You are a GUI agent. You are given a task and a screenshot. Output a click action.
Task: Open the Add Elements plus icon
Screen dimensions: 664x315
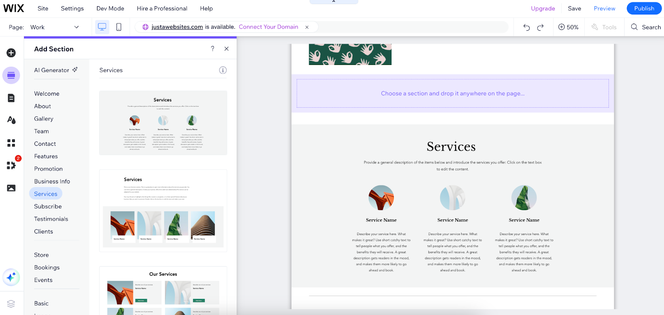(x=11, y=53)
